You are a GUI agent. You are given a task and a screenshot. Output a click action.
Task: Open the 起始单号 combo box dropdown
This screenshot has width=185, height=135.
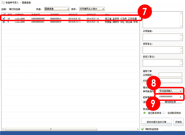pos(180,97)
